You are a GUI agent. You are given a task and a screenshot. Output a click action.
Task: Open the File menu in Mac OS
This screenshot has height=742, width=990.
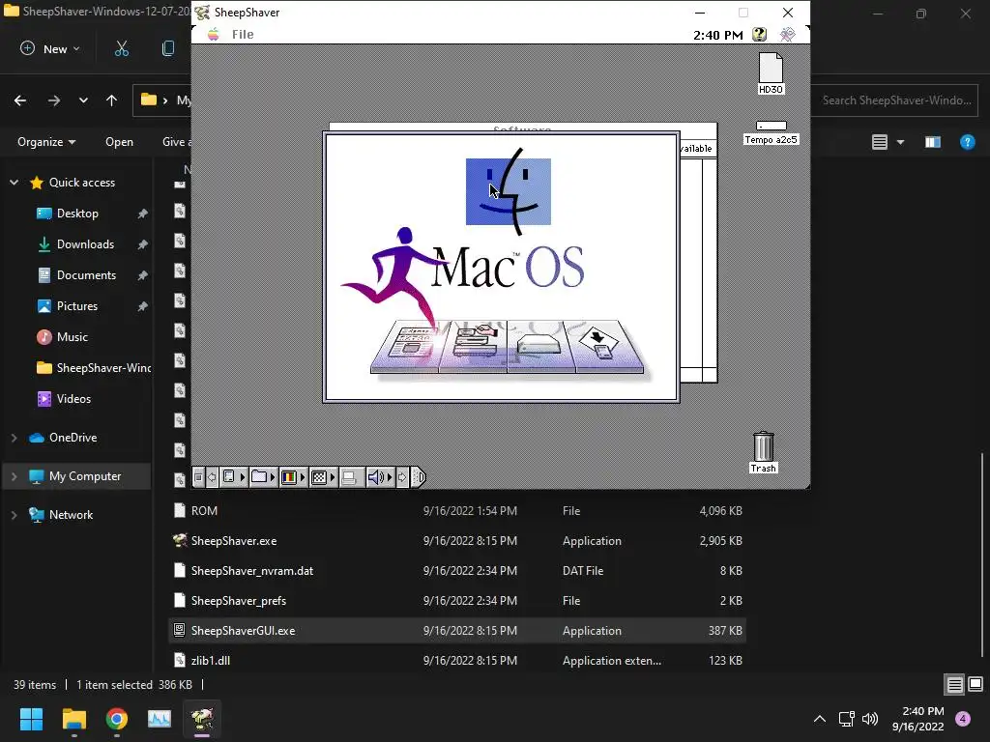(243, 35)
